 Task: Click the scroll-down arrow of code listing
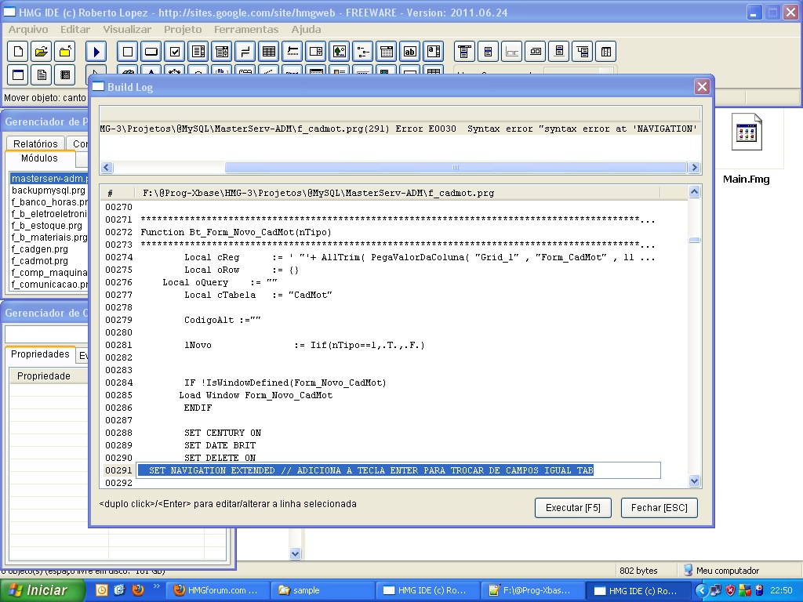point(694,481)
